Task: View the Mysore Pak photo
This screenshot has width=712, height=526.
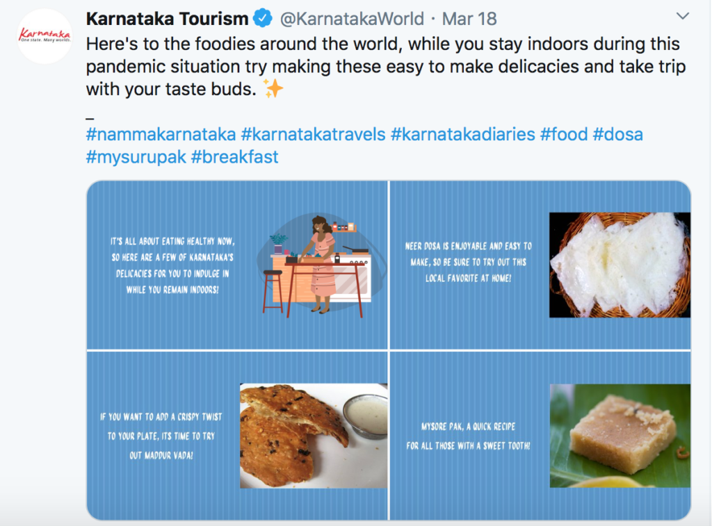Action: 620,436
